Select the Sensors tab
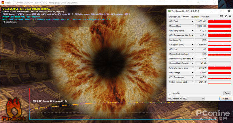Viewport: 233px width, 123px height. [185, 17]
